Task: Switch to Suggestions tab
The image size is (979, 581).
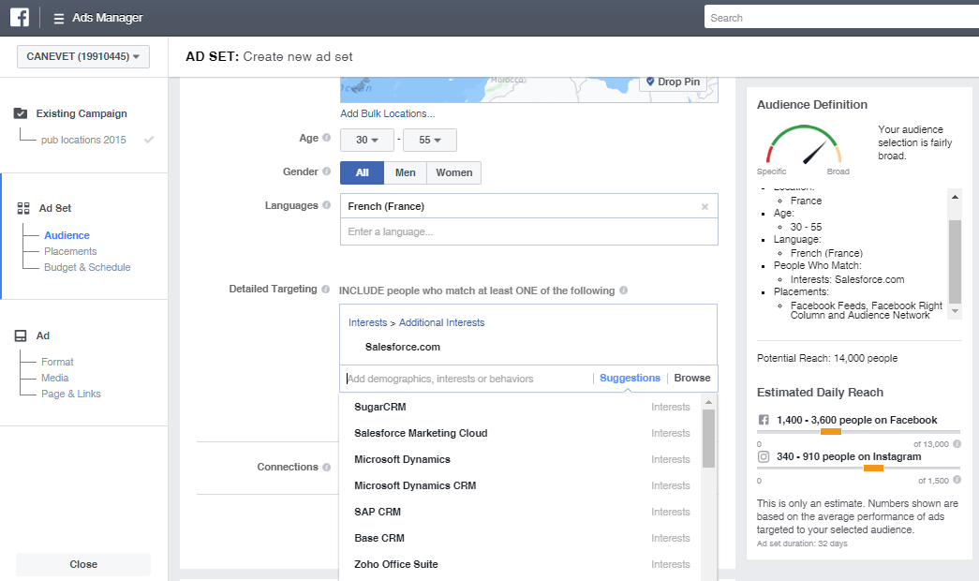Action: point(630,378)
